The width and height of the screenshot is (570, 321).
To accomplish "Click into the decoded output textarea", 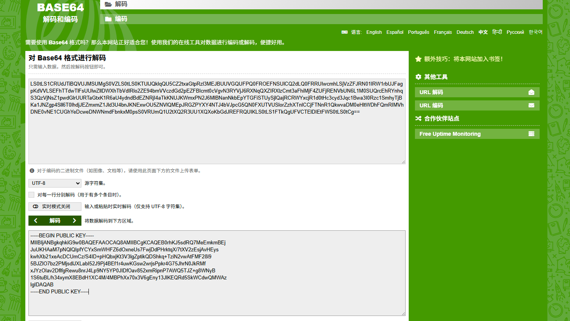I will [x=217, y=273].
